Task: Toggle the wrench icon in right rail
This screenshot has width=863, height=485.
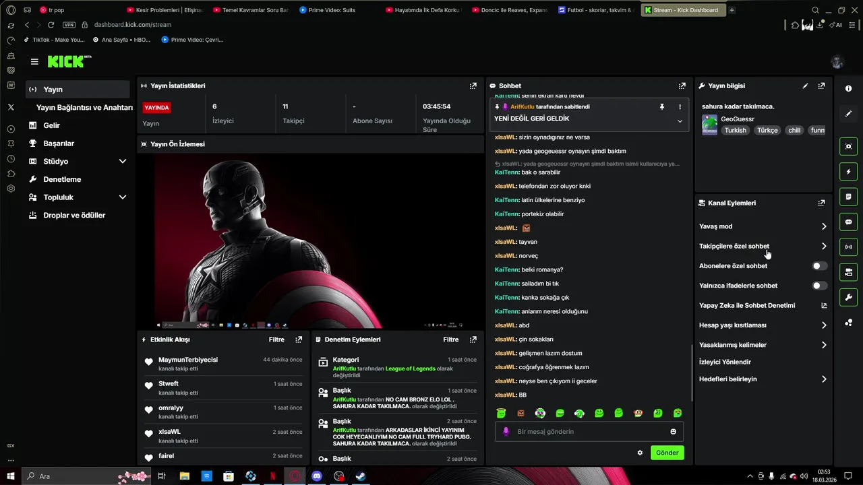Action: (848, 297)
